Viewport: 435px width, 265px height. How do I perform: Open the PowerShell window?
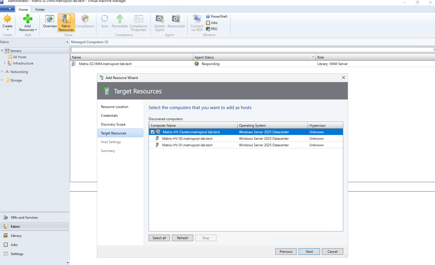tap(217, 16)
